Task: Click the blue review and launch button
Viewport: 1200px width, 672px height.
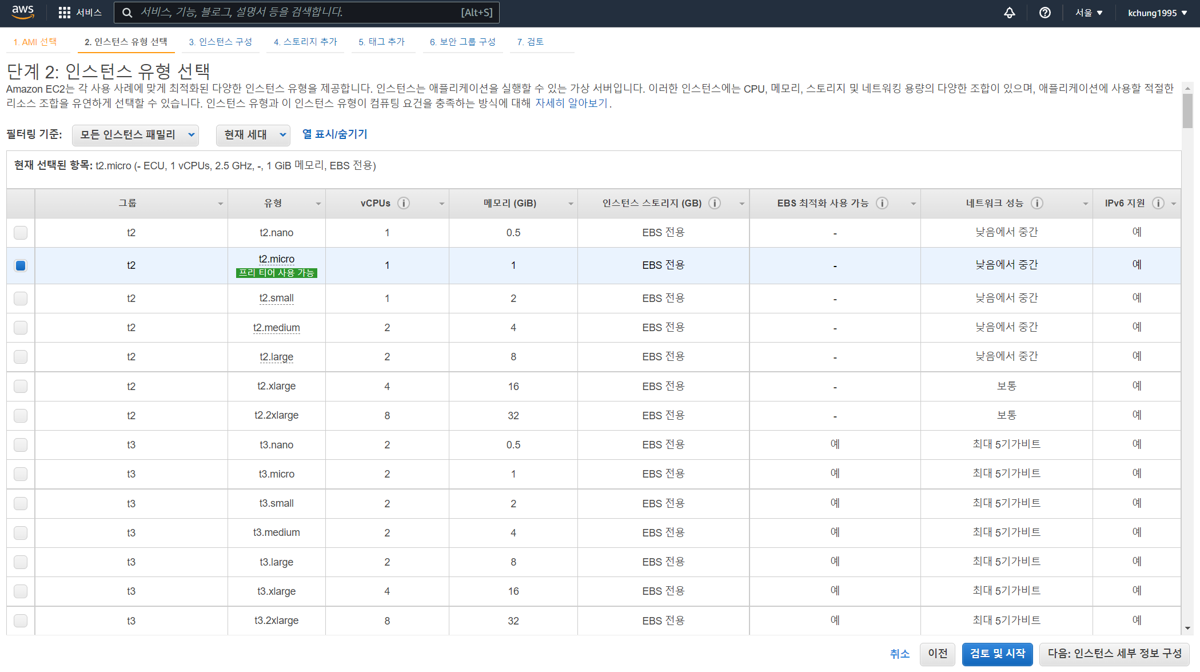Action: pyautogui.click(x=997, y=654)
